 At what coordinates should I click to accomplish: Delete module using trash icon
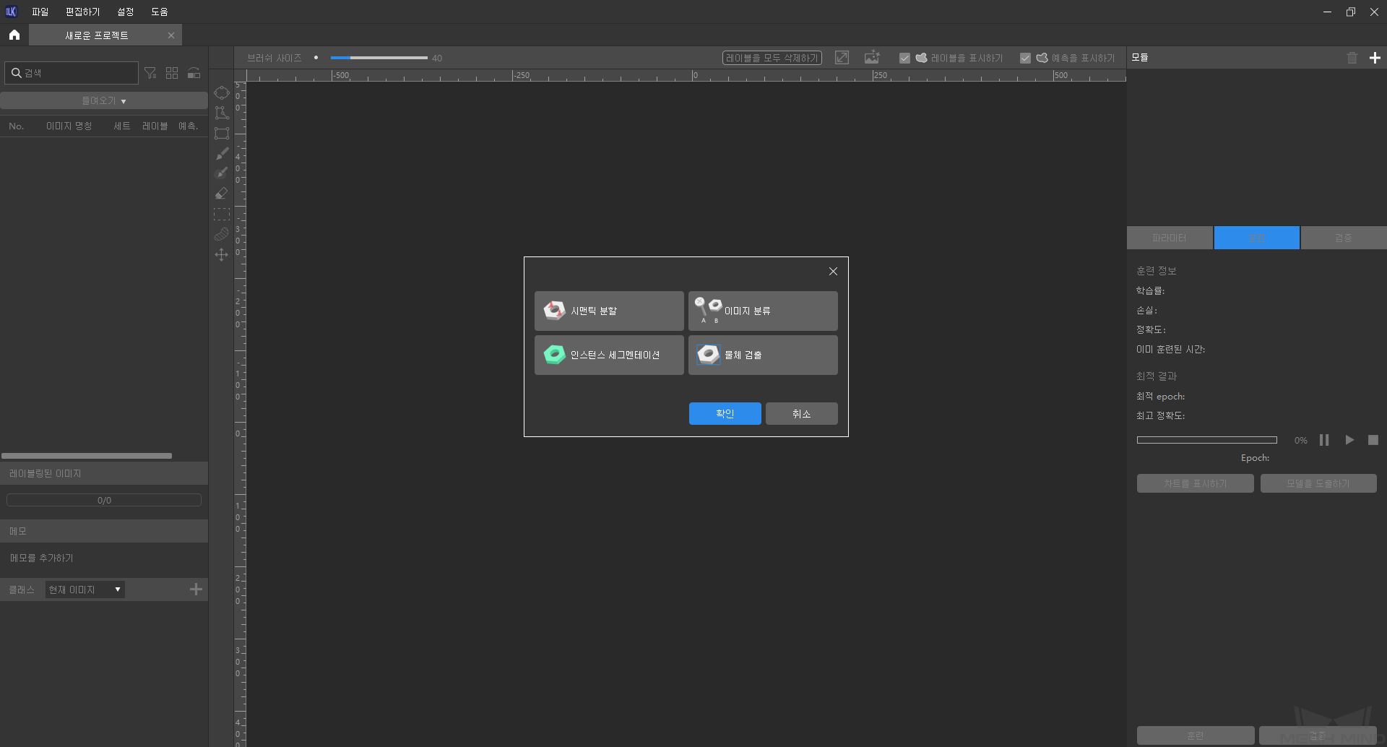1352,58
